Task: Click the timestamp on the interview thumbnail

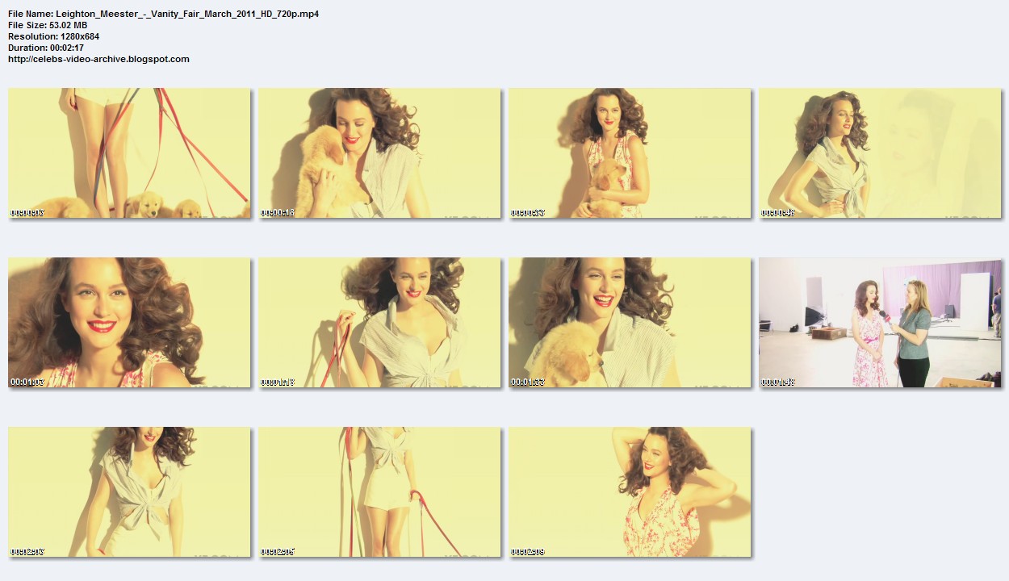Action: pos(778,382)
